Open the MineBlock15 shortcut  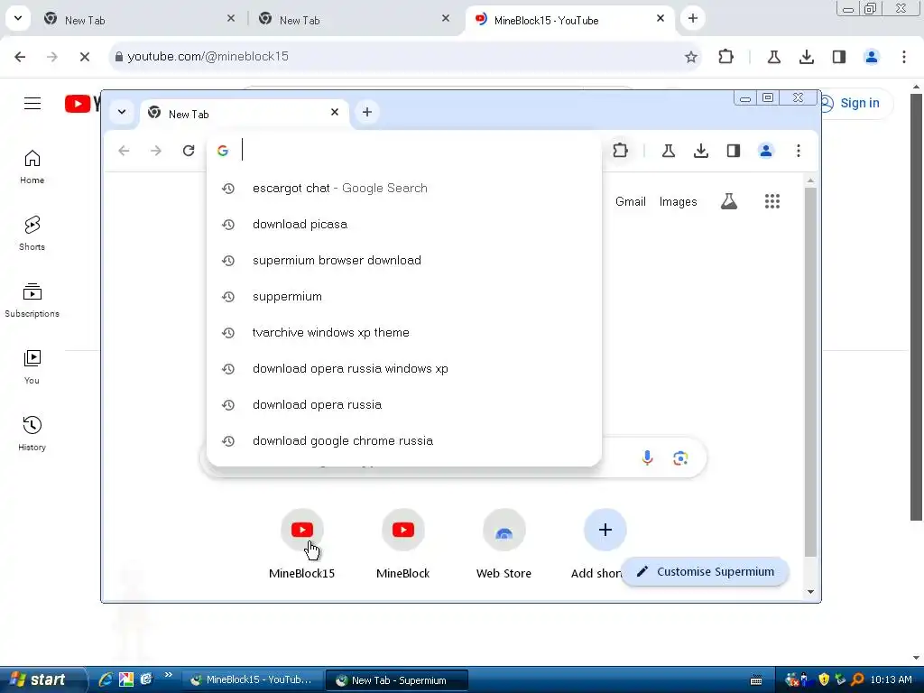(301, 544)
